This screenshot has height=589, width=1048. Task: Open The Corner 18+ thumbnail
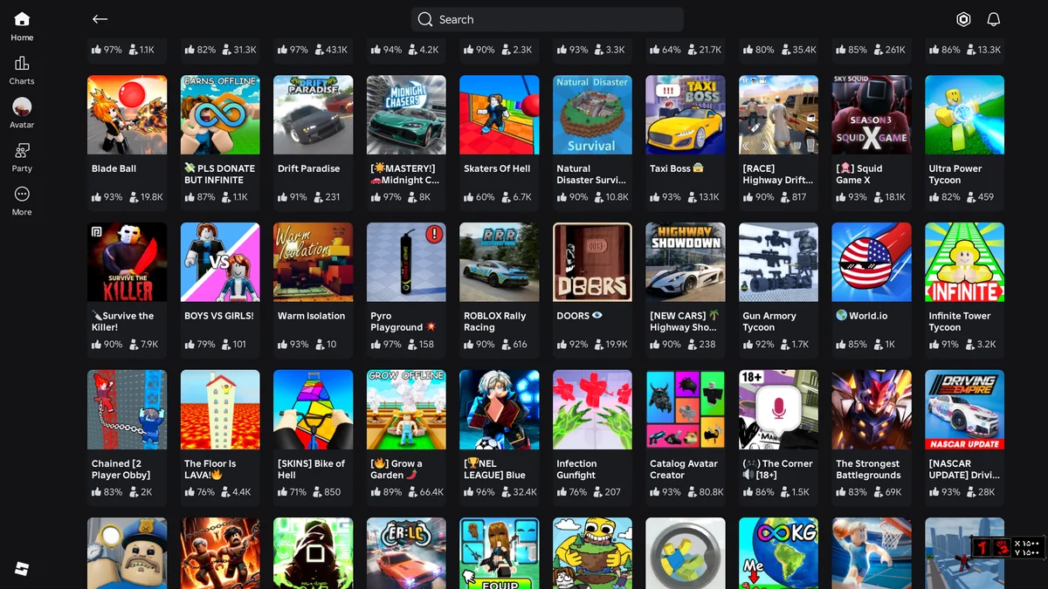point(778,409)
